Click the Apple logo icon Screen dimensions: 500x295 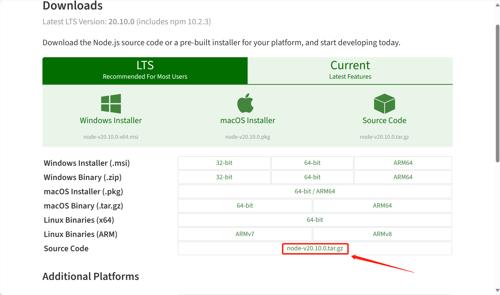coord(245,103)
